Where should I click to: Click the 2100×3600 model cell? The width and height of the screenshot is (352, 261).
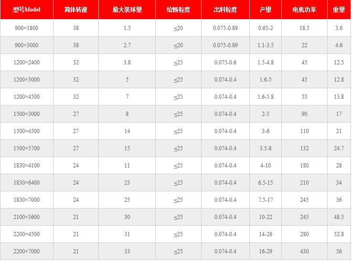pos(27,217)
